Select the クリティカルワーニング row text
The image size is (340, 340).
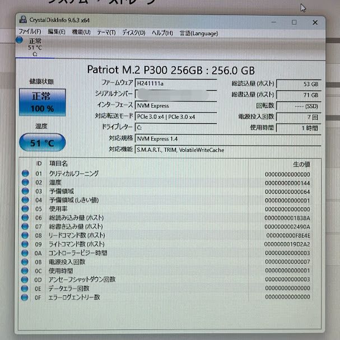(x=74, y=173)
